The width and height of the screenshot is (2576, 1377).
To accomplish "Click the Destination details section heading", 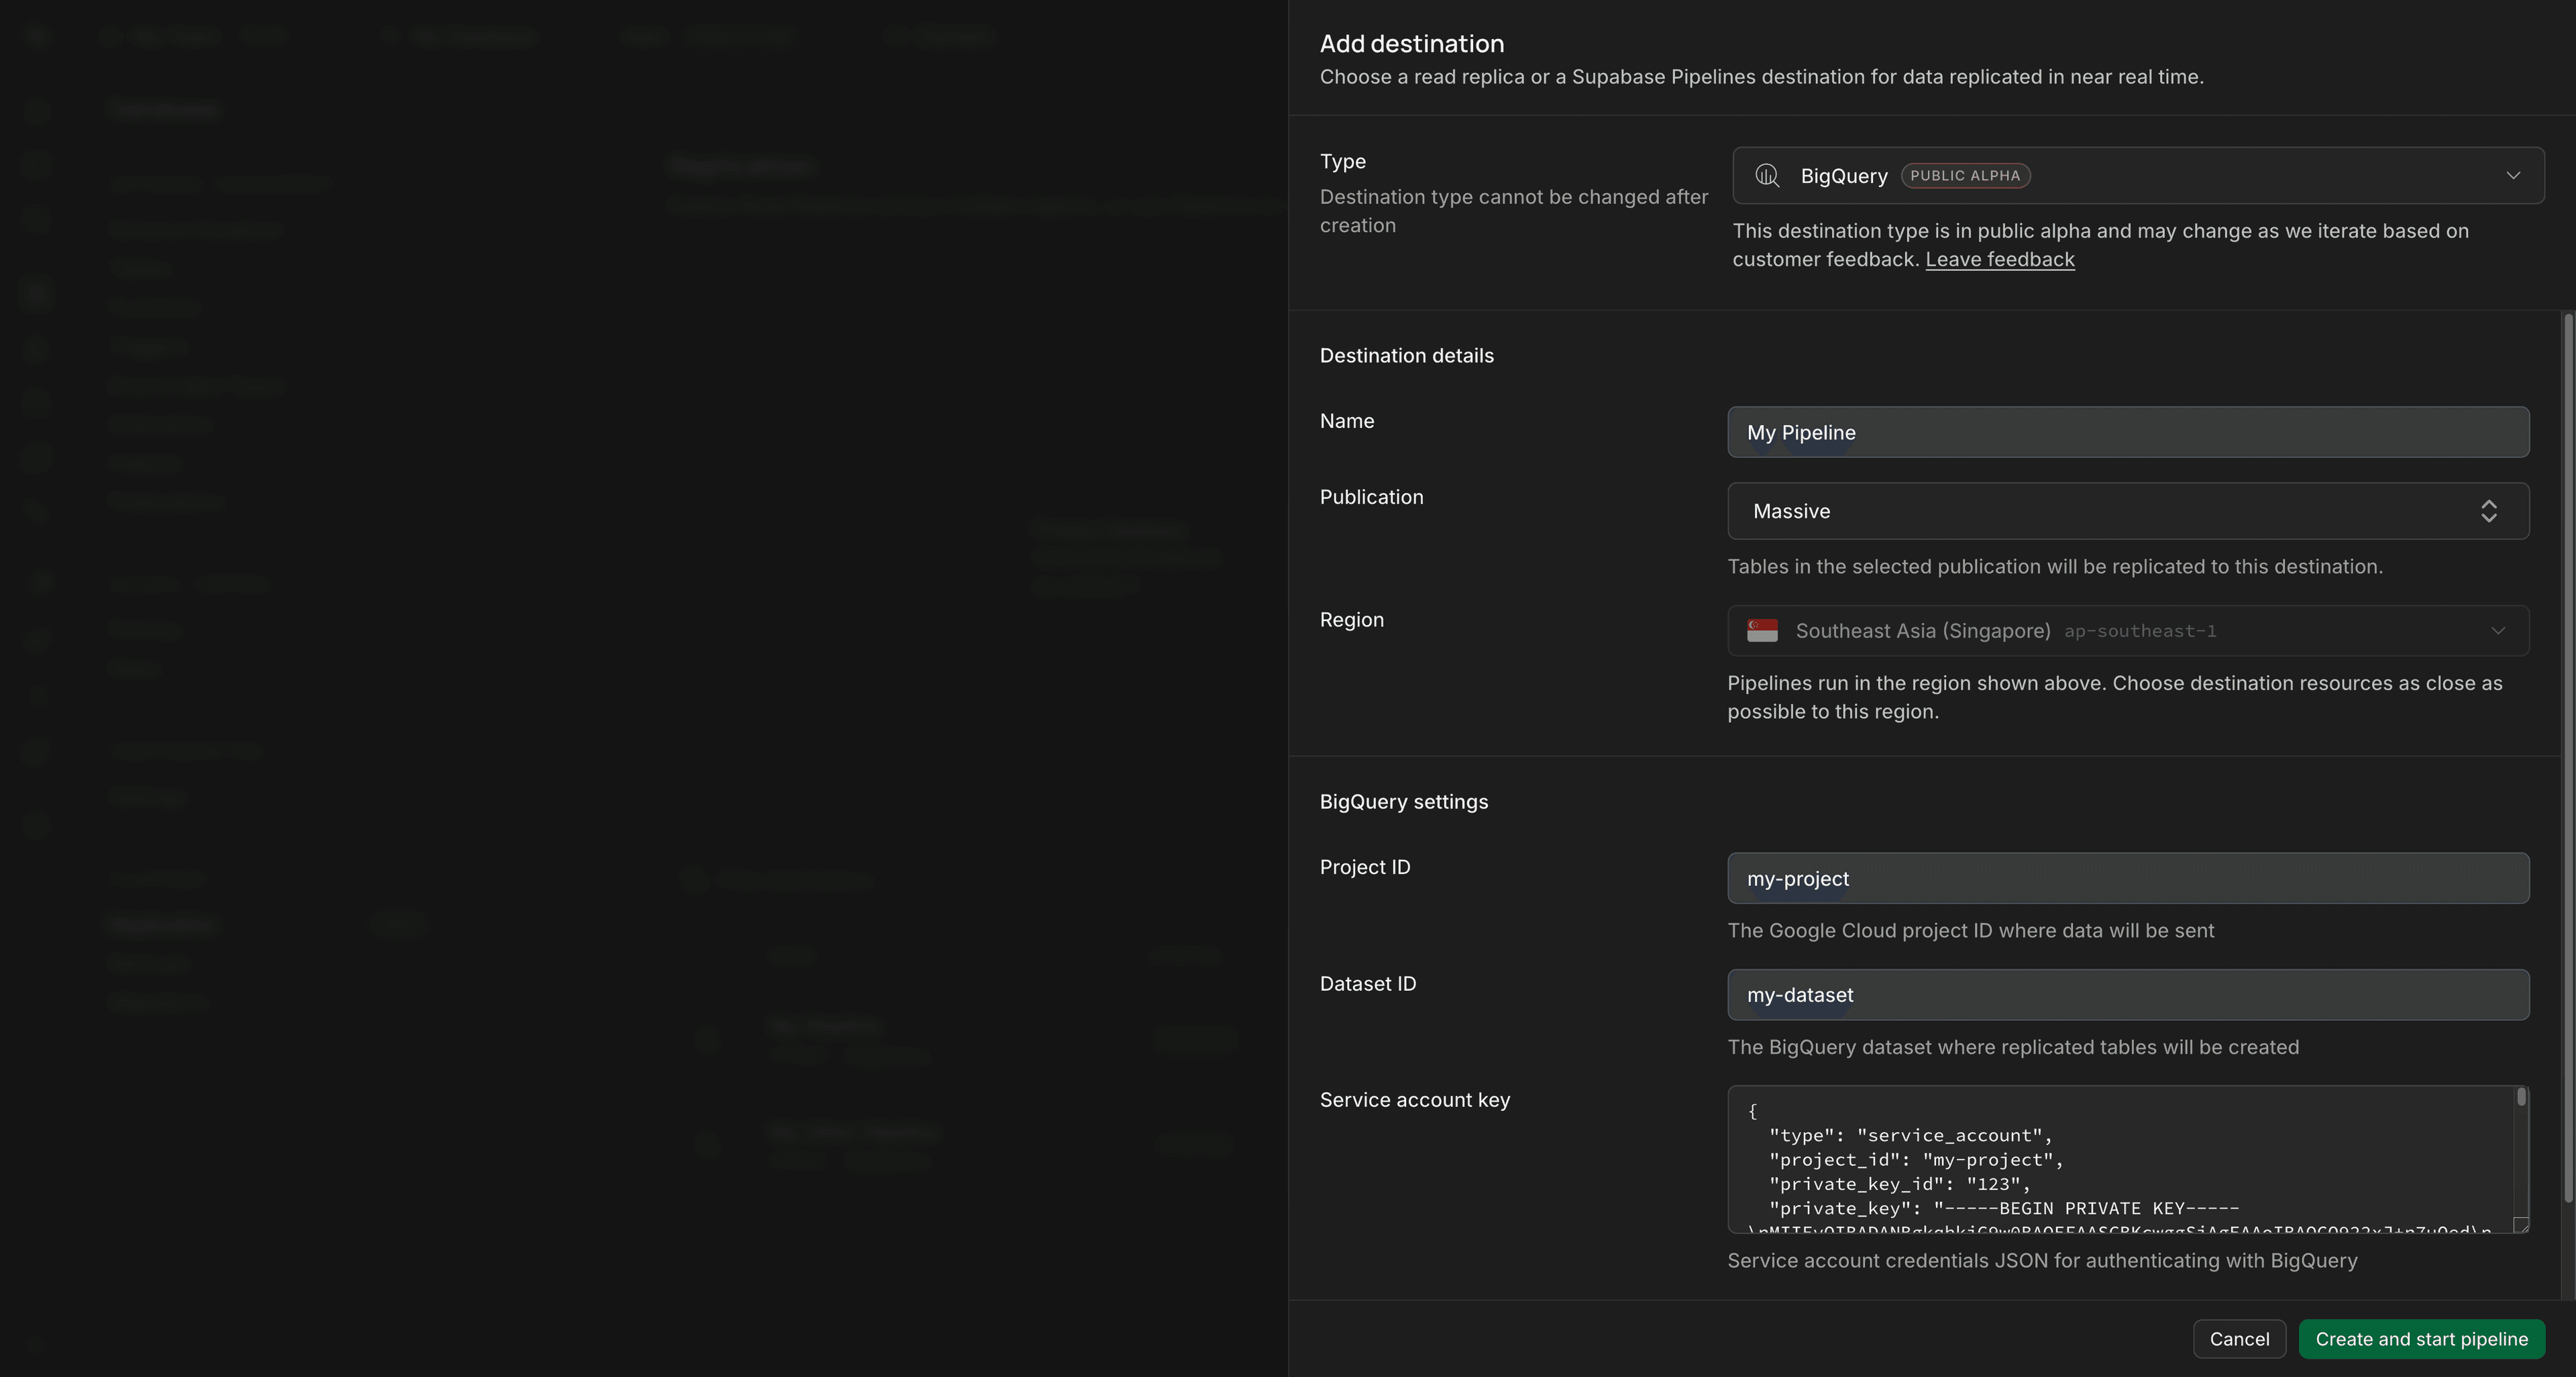I will [1406, 356].
